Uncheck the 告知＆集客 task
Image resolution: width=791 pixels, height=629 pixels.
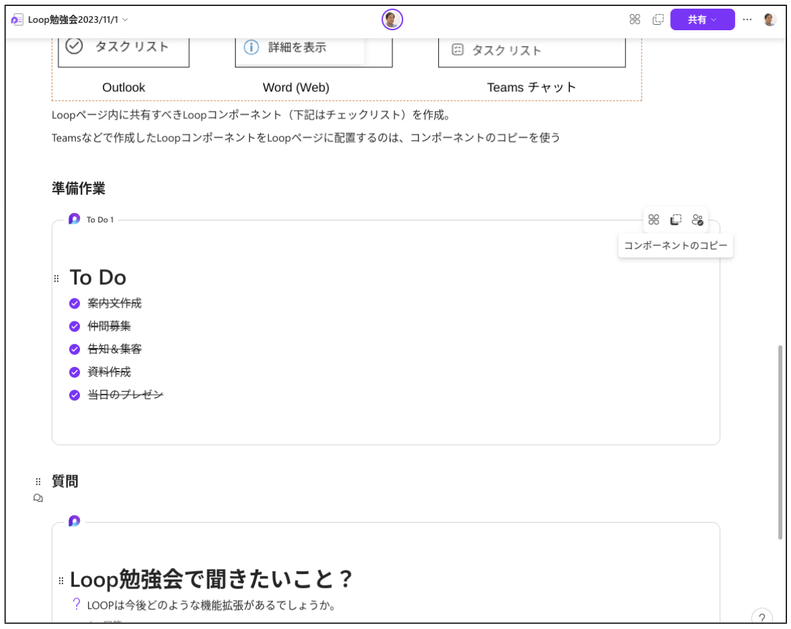[75, 349]
